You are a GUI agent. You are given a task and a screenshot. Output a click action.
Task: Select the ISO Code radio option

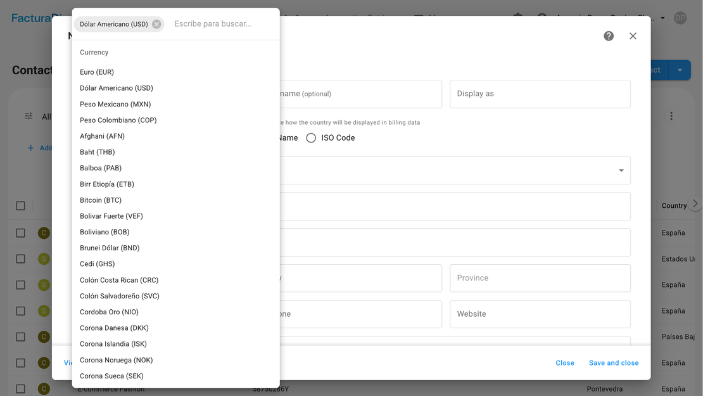(311, 138)
